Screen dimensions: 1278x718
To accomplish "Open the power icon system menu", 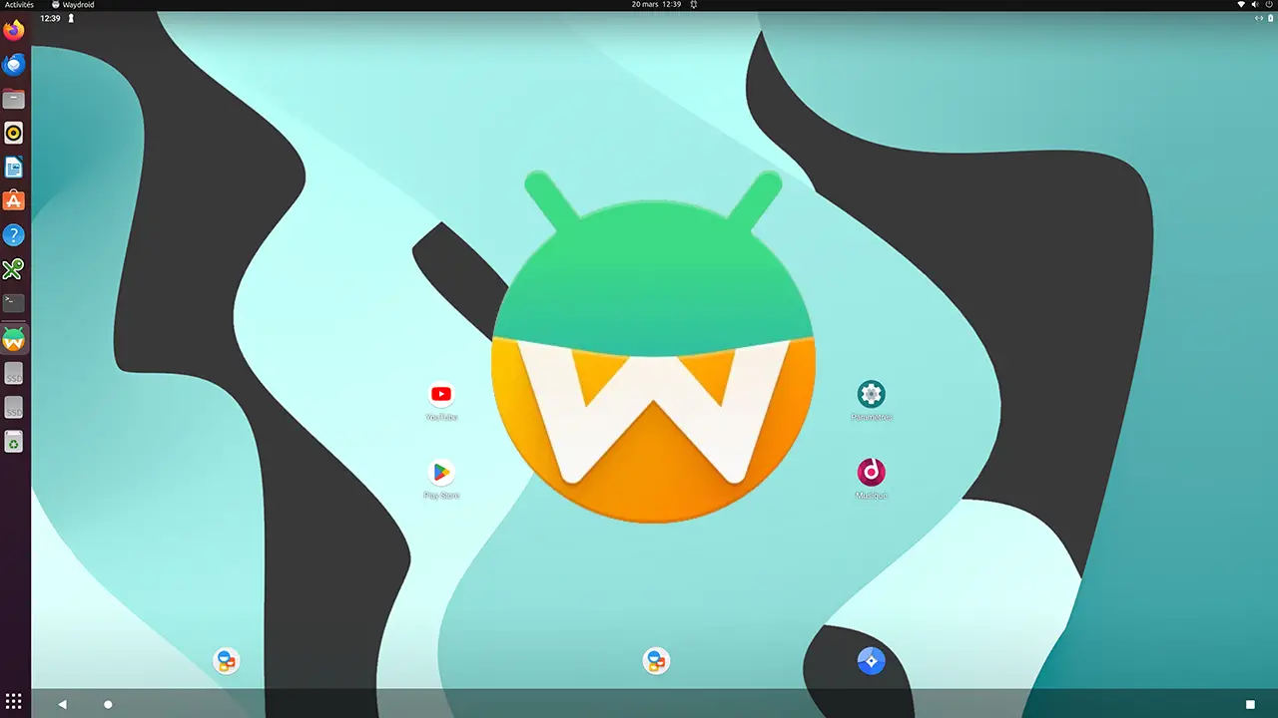I will pyautogui.click(x=1269, y=5).
